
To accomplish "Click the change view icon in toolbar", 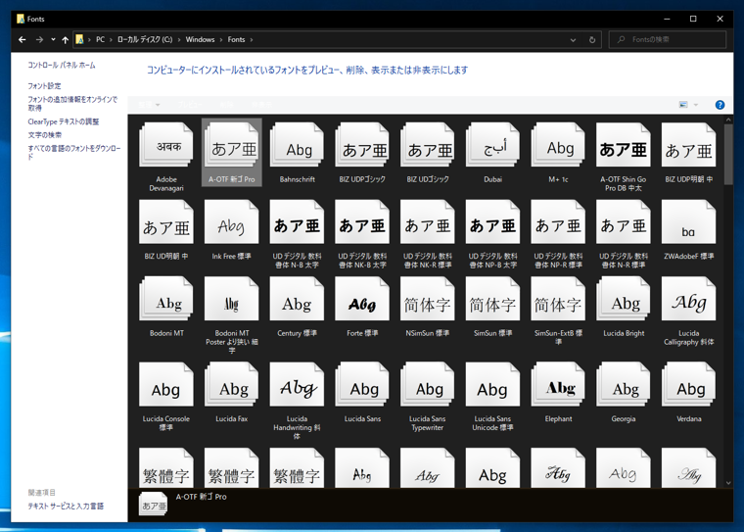I will point(683,105).
